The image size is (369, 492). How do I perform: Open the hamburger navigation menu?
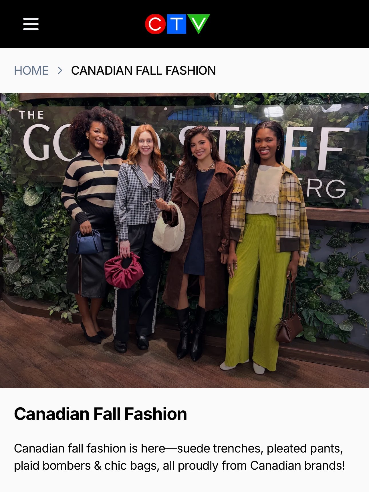coord(31,24)
